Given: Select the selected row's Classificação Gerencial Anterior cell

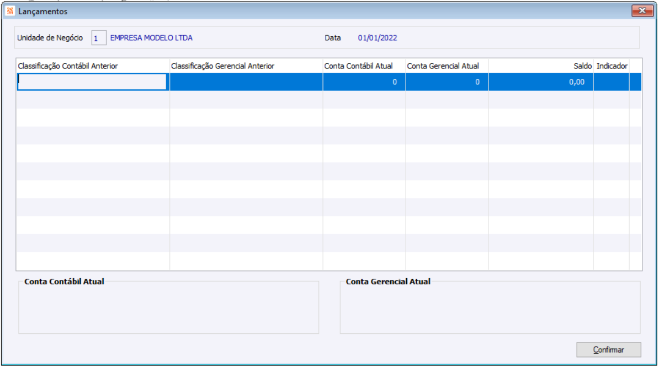Looking at the screenshot, I should [246, 82].
